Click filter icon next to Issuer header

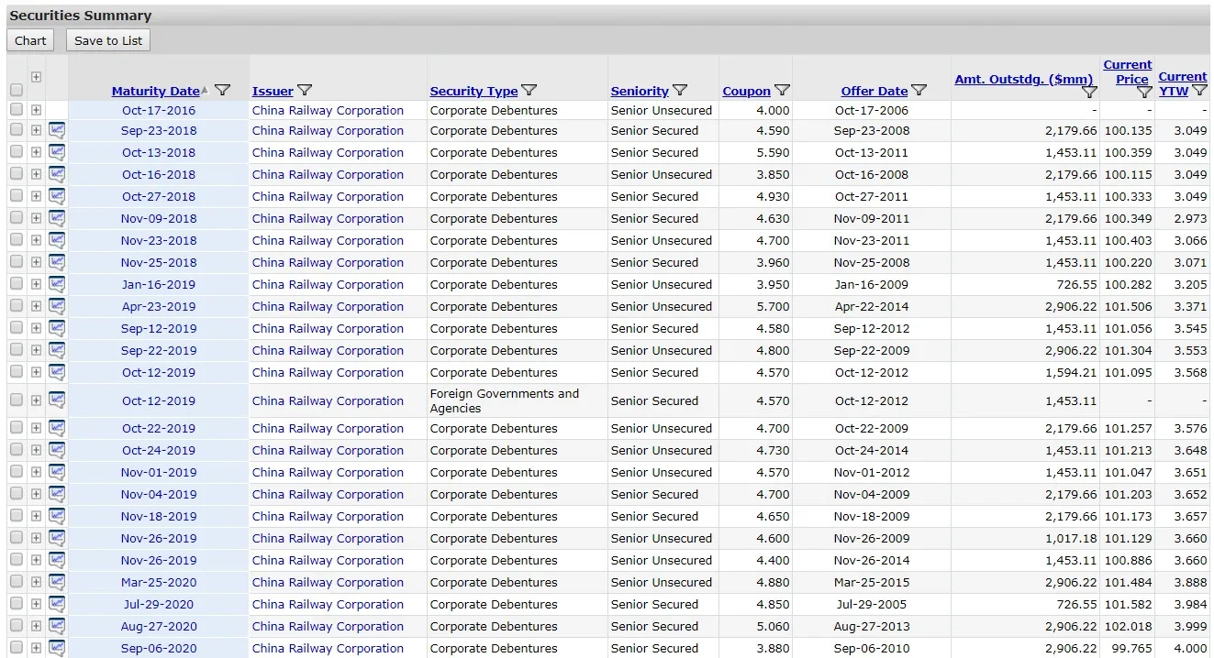pyautogui.click(x=305, y=90)
